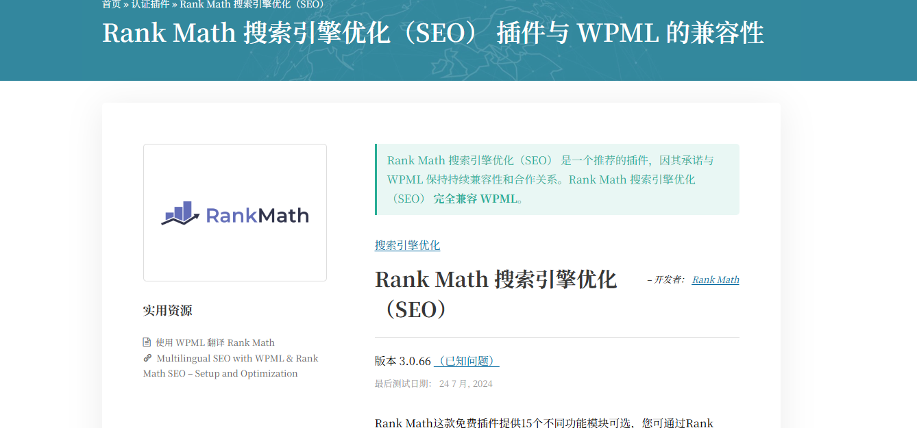Click the green compatibility notice box
This screenshot has width=917, height=428.
point(557,179)
